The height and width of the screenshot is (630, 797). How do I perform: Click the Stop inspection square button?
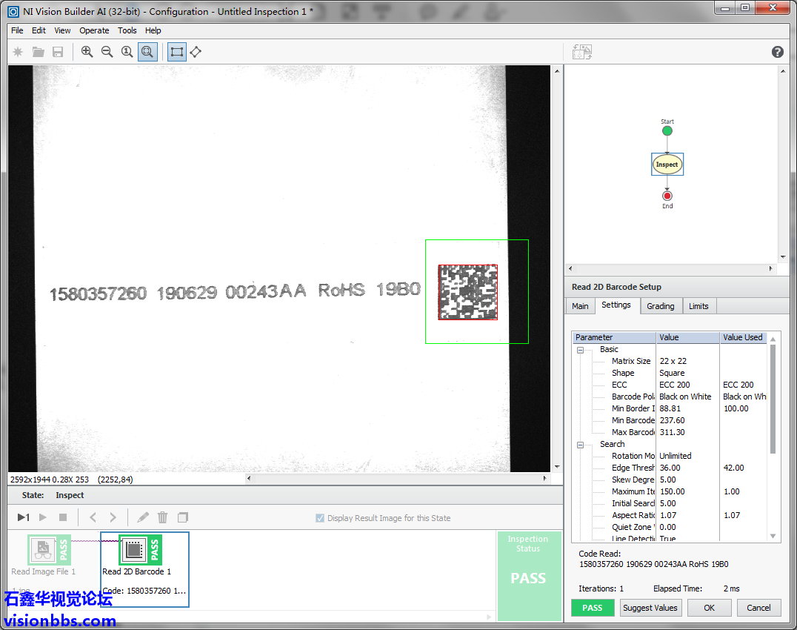pyautogui.click(x=63, y=517)
